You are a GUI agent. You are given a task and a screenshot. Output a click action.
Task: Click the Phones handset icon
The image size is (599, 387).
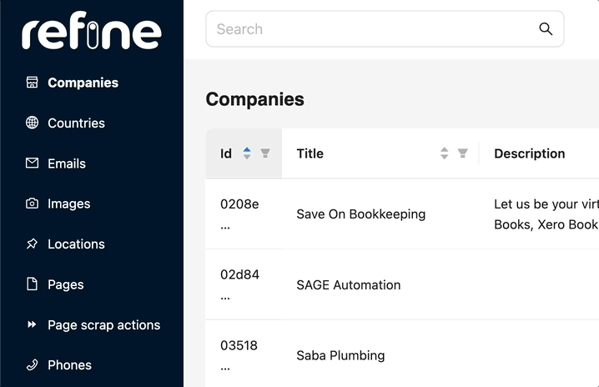pos(32,364)
